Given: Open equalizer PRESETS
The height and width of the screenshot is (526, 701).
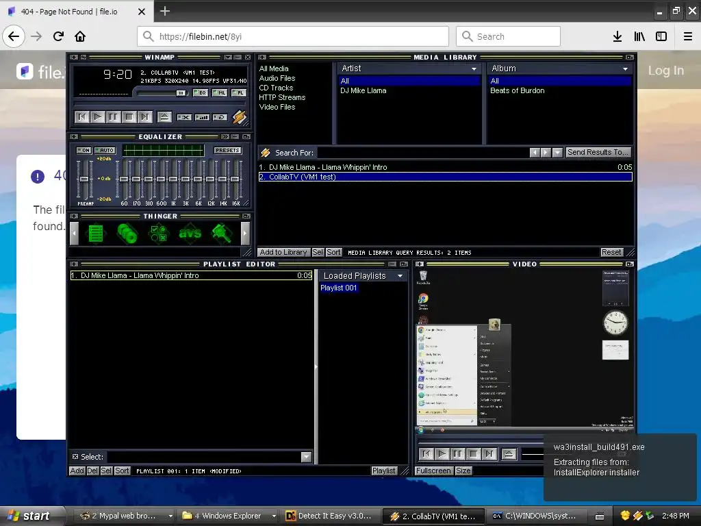Looking at the screenshot, I should click(227, 150).
